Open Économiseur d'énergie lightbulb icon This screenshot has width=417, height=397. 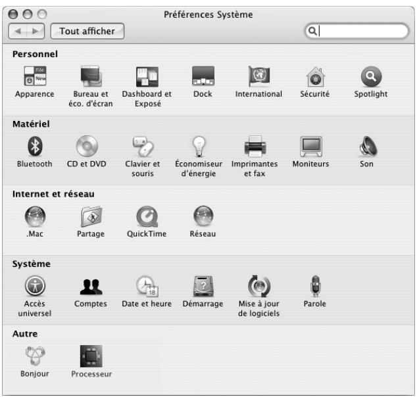pos(199,146)
